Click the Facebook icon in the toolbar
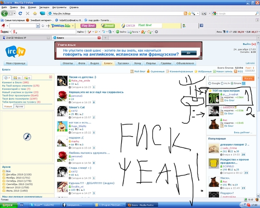Screen dimensions: 260x208 (x=201, y=25)
